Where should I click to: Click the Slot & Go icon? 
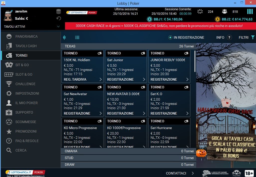pos(9,74)
